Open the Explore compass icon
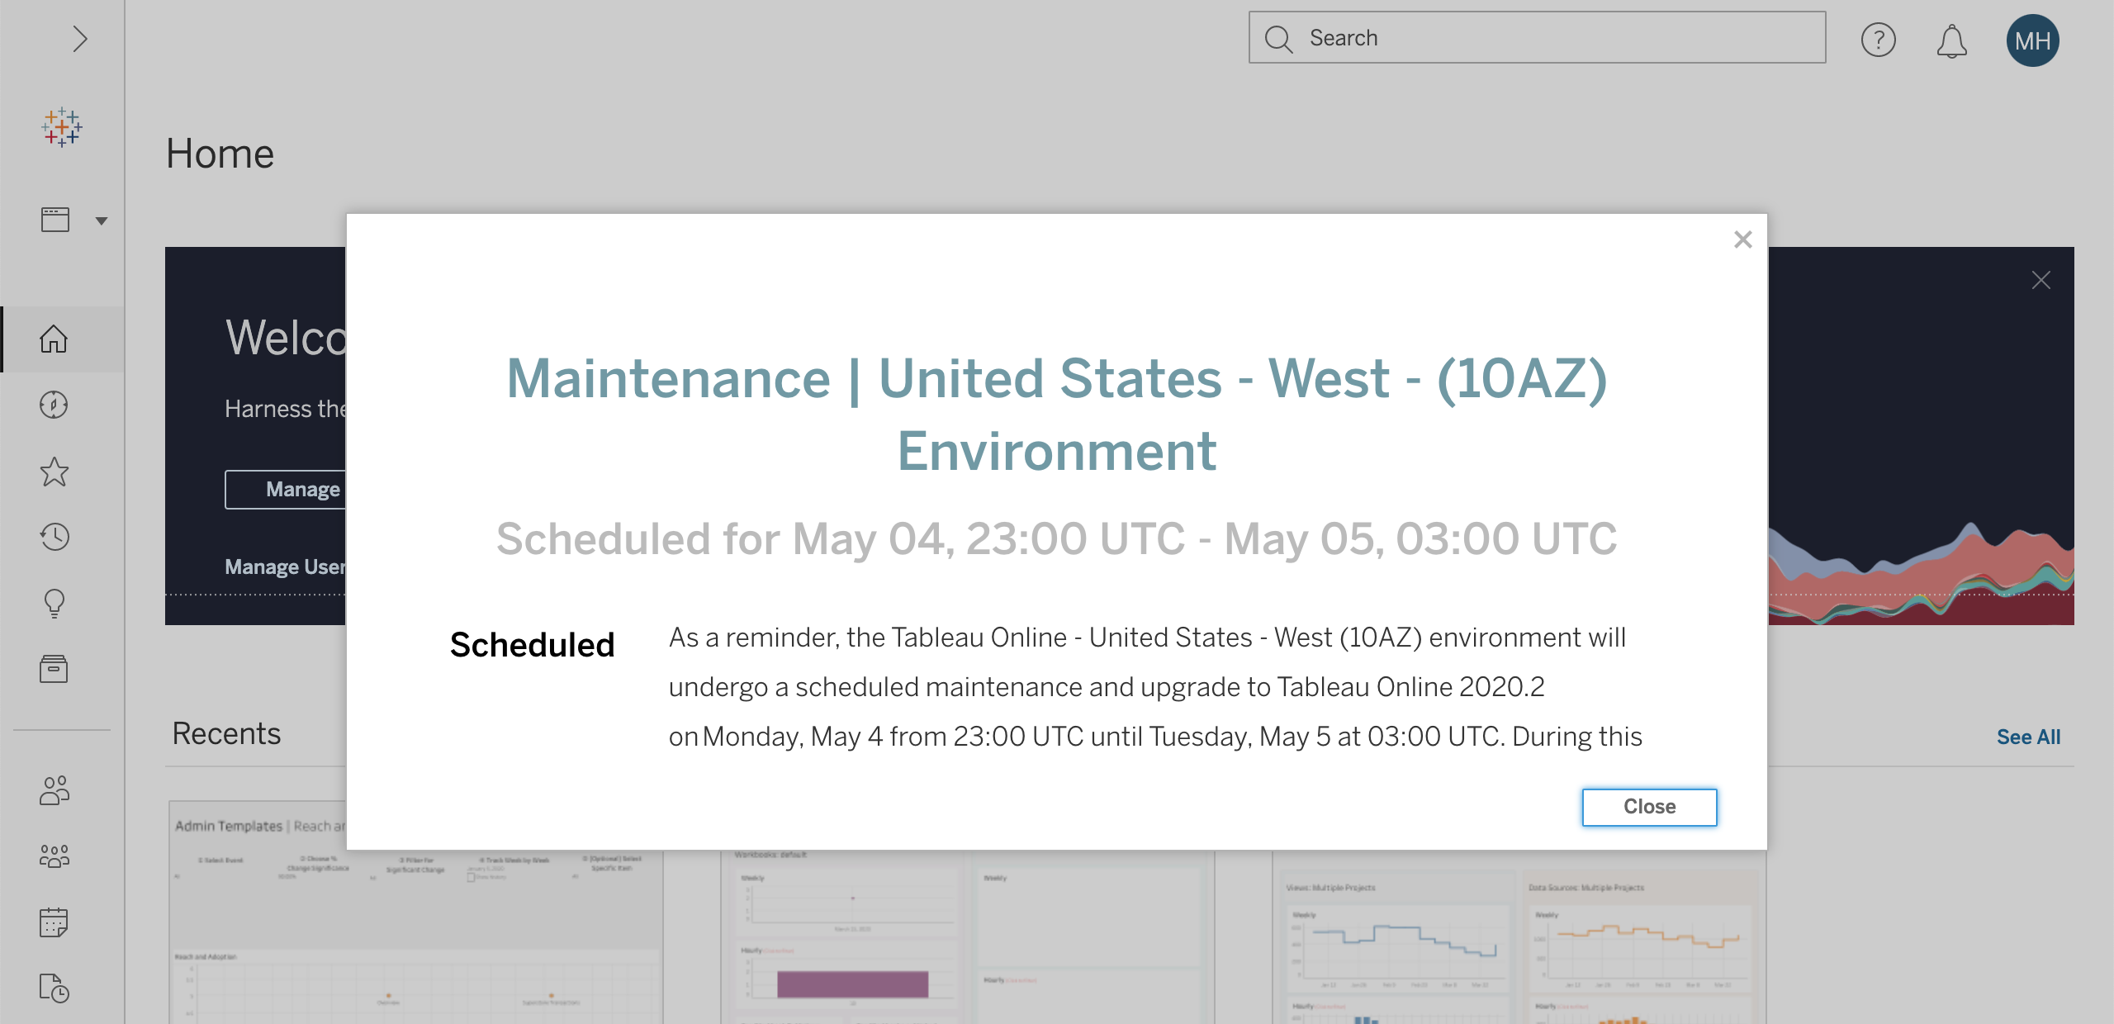Image resolution: width=2114 pixels, height=1024 pixels. (x=55, y=405)
